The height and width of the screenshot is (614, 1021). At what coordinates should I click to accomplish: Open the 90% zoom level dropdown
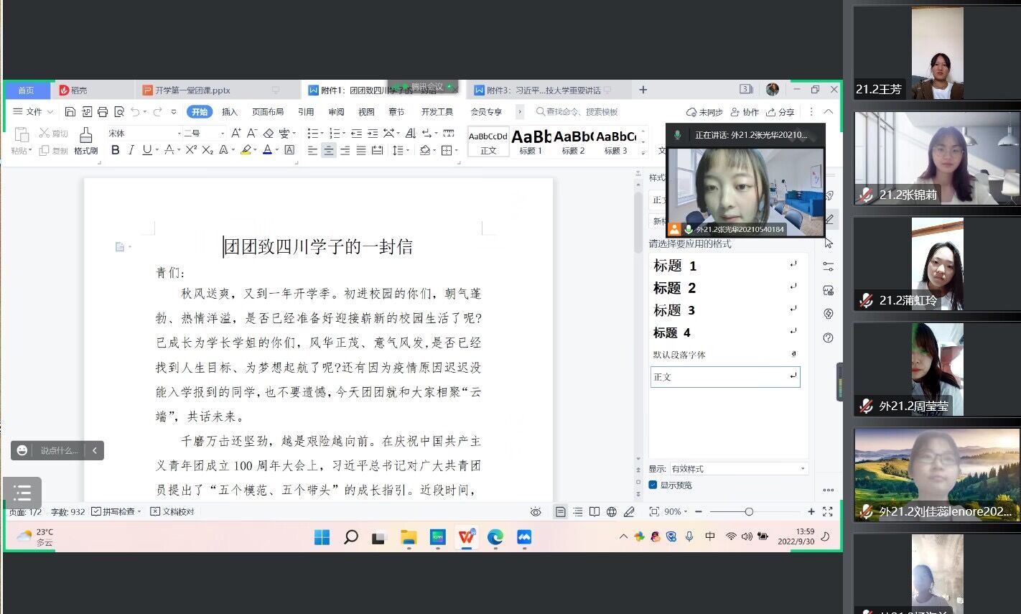[x=676, y=512]
